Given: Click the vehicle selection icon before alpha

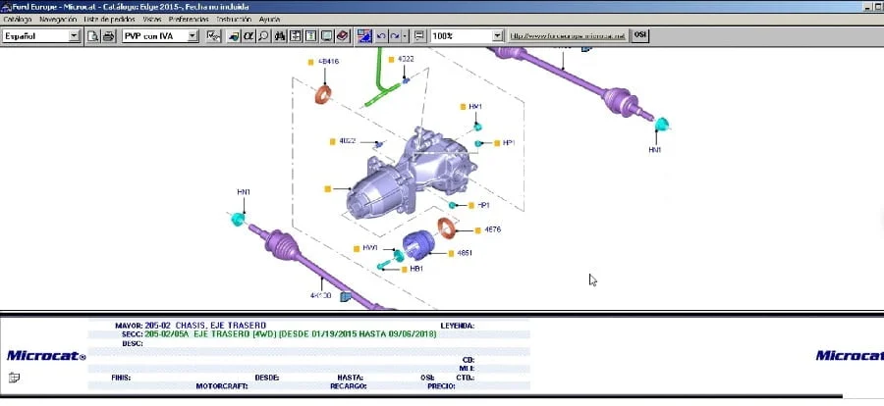Looking at the screenshot, I should 234,36.
